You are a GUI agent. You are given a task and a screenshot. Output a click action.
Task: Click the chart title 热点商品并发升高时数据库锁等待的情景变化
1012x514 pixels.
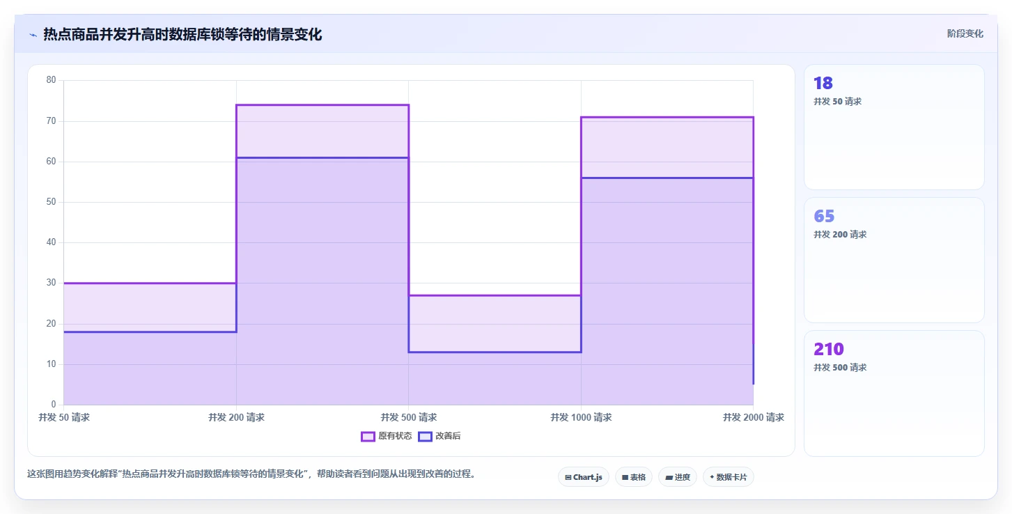pyautogui.click(x=182, y=35)
